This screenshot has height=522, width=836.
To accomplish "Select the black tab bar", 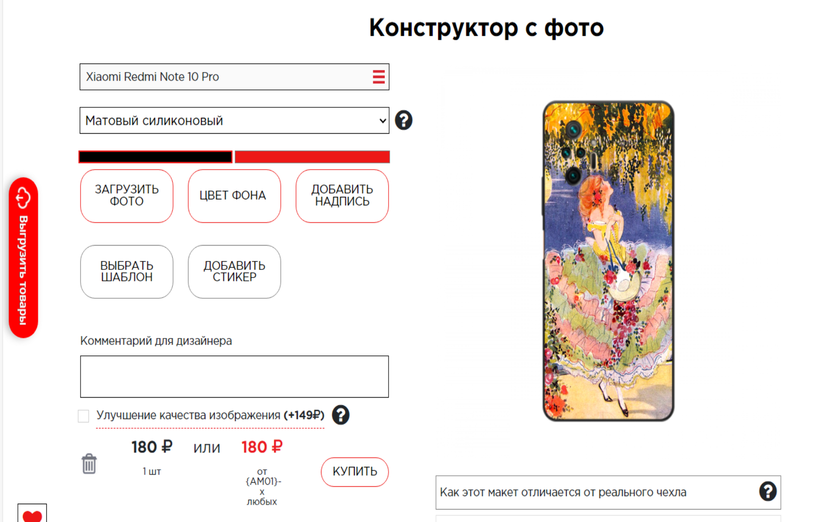I will pyautogui.click(x=155, y=157).
